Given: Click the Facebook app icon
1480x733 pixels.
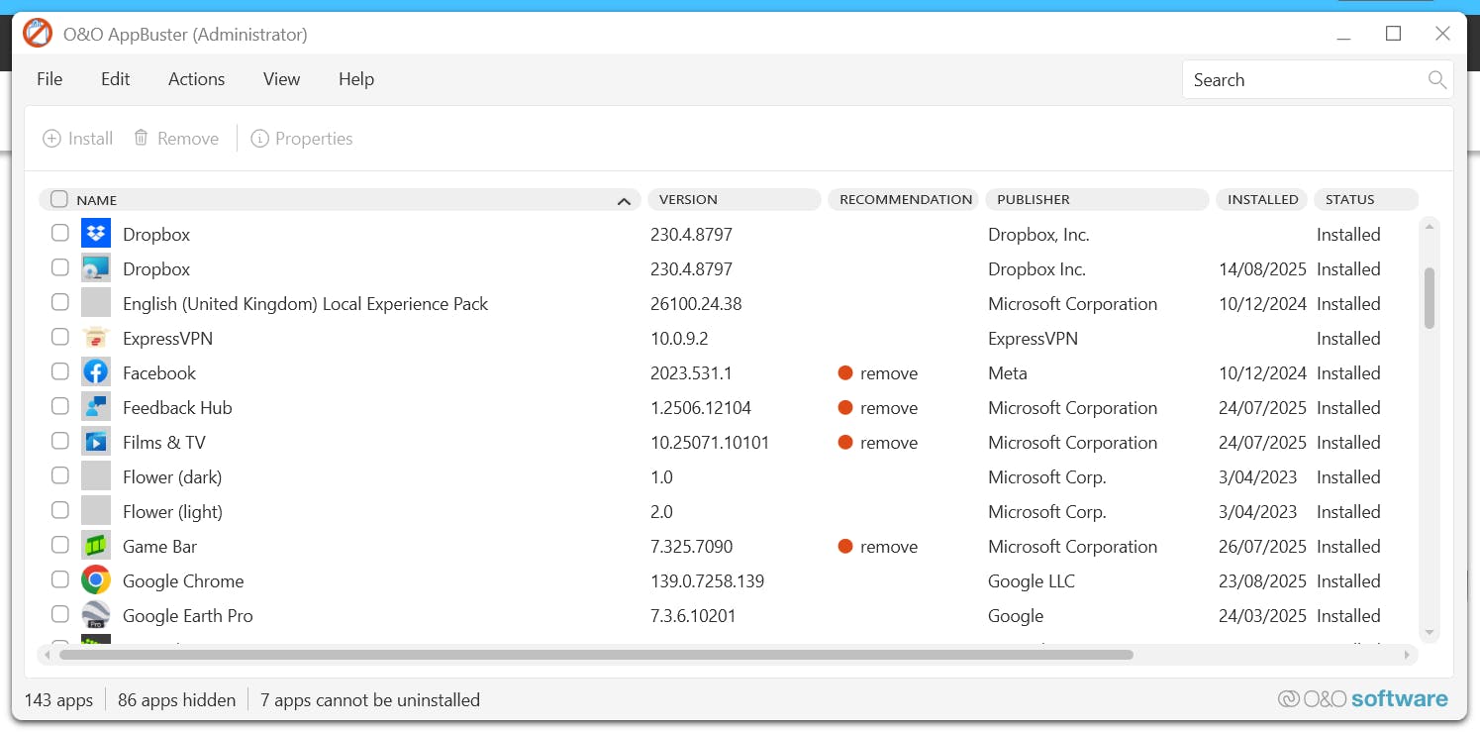Looking at the screenshot, I should pos(96,373).
